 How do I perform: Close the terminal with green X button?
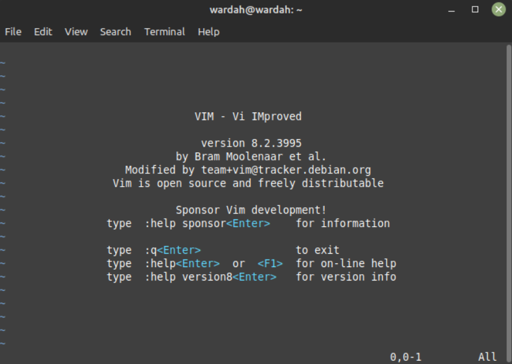499,10
